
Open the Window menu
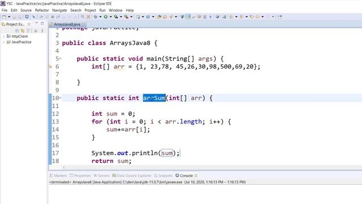point(115,10)
